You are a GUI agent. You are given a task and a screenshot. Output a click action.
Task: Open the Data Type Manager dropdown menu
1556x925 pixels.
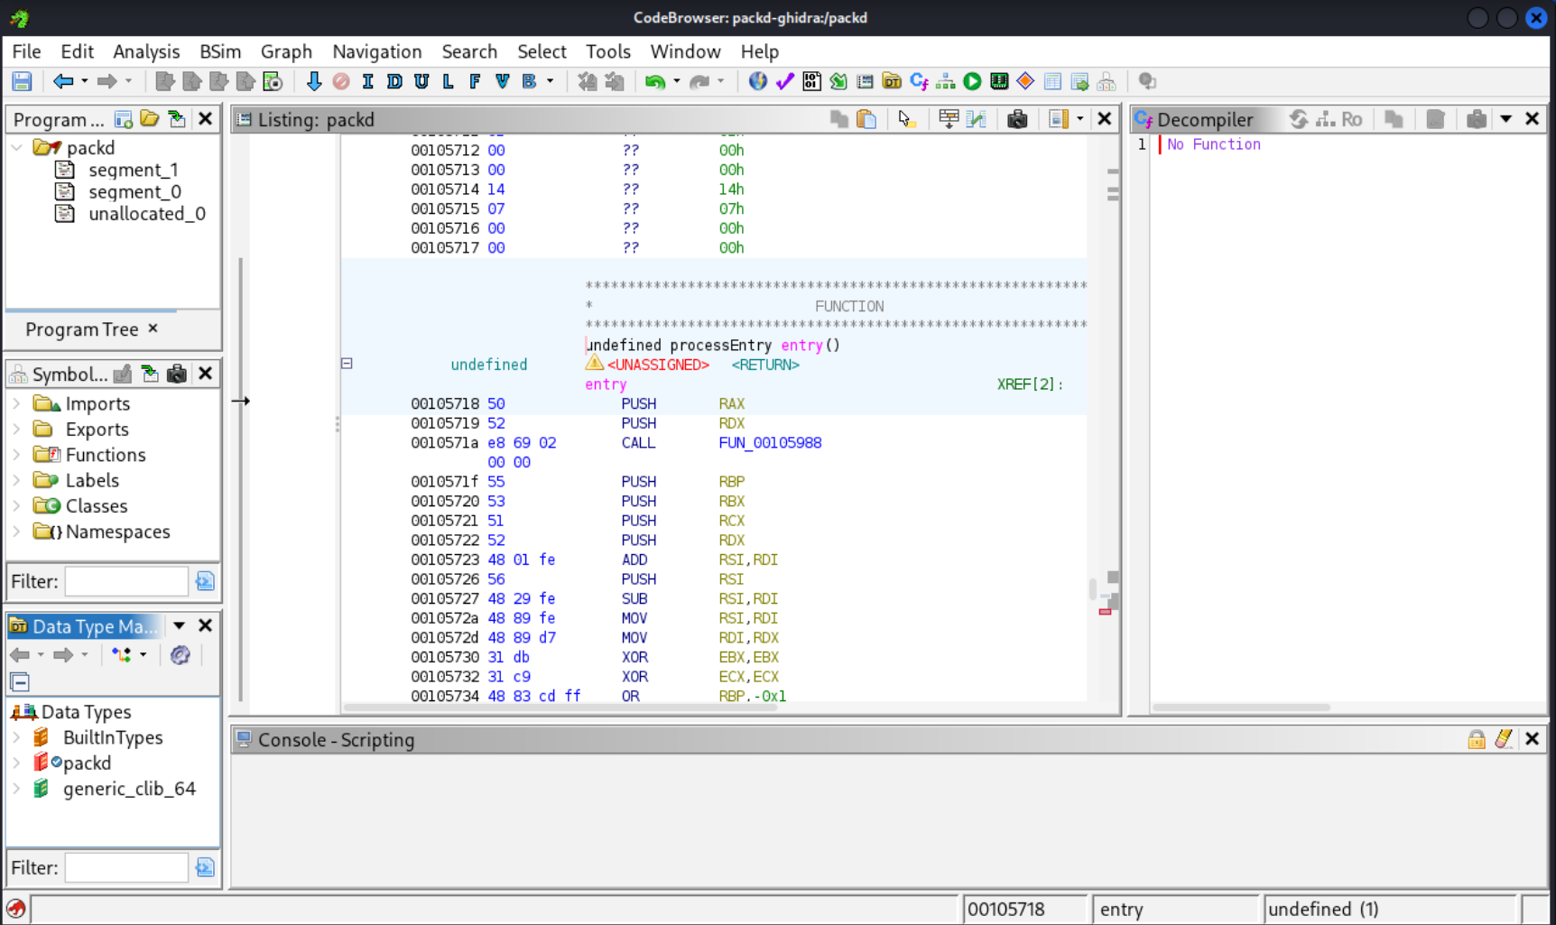coord(179,625)
